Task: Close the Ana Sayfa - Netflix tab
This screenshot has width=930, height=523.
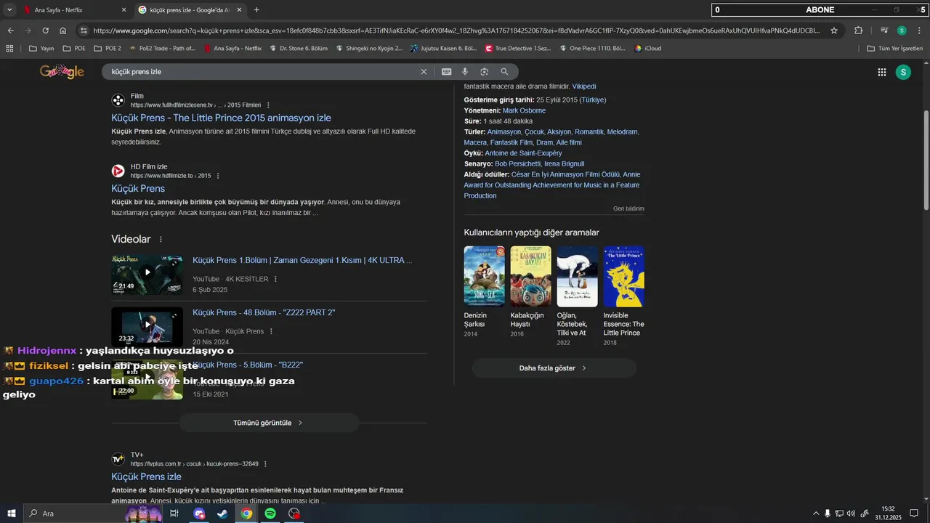Action: [x=124, y=10]
